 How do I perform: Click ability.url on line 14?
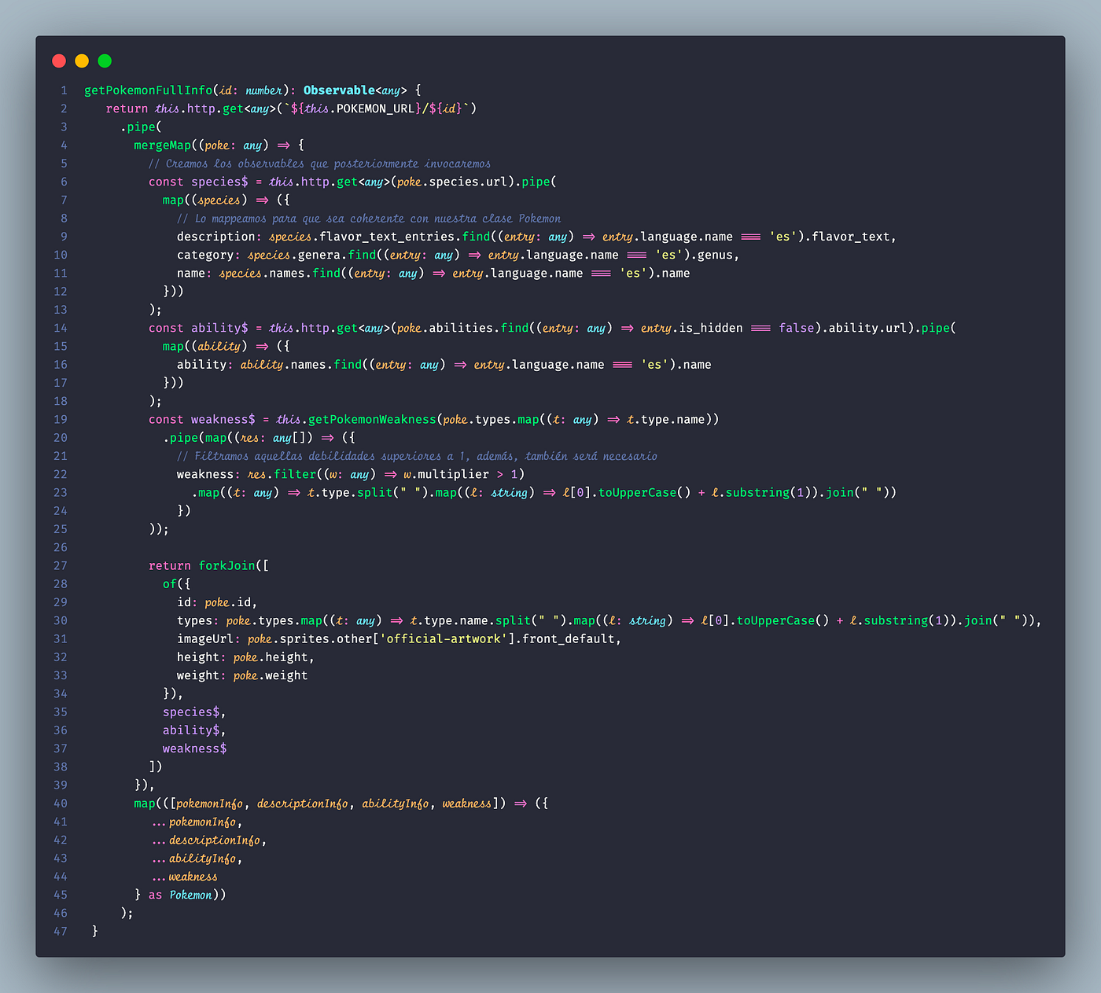tap(868, 328)
